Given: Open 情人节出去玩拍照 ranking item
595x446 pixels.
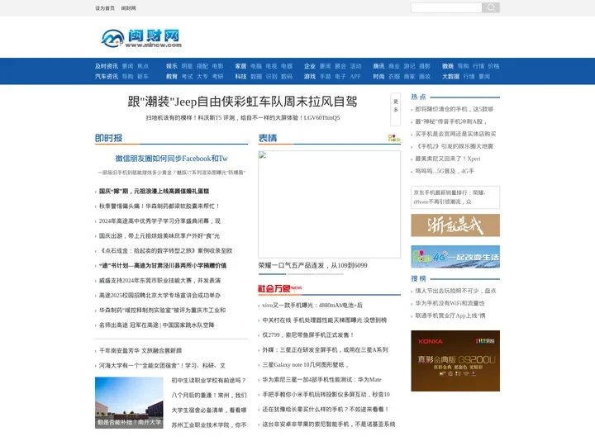Looking at the screenshot, I should (x=455, y=291).
